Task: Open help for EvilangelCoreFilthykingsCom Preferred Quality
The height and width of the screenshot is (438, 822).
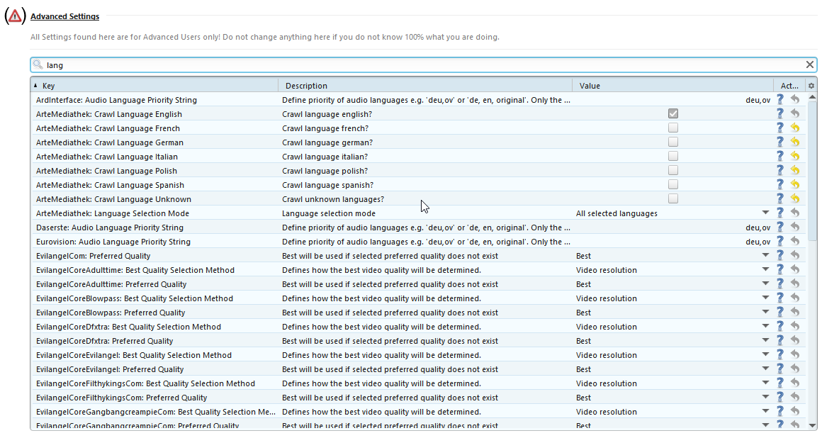Action: [779, 397]
